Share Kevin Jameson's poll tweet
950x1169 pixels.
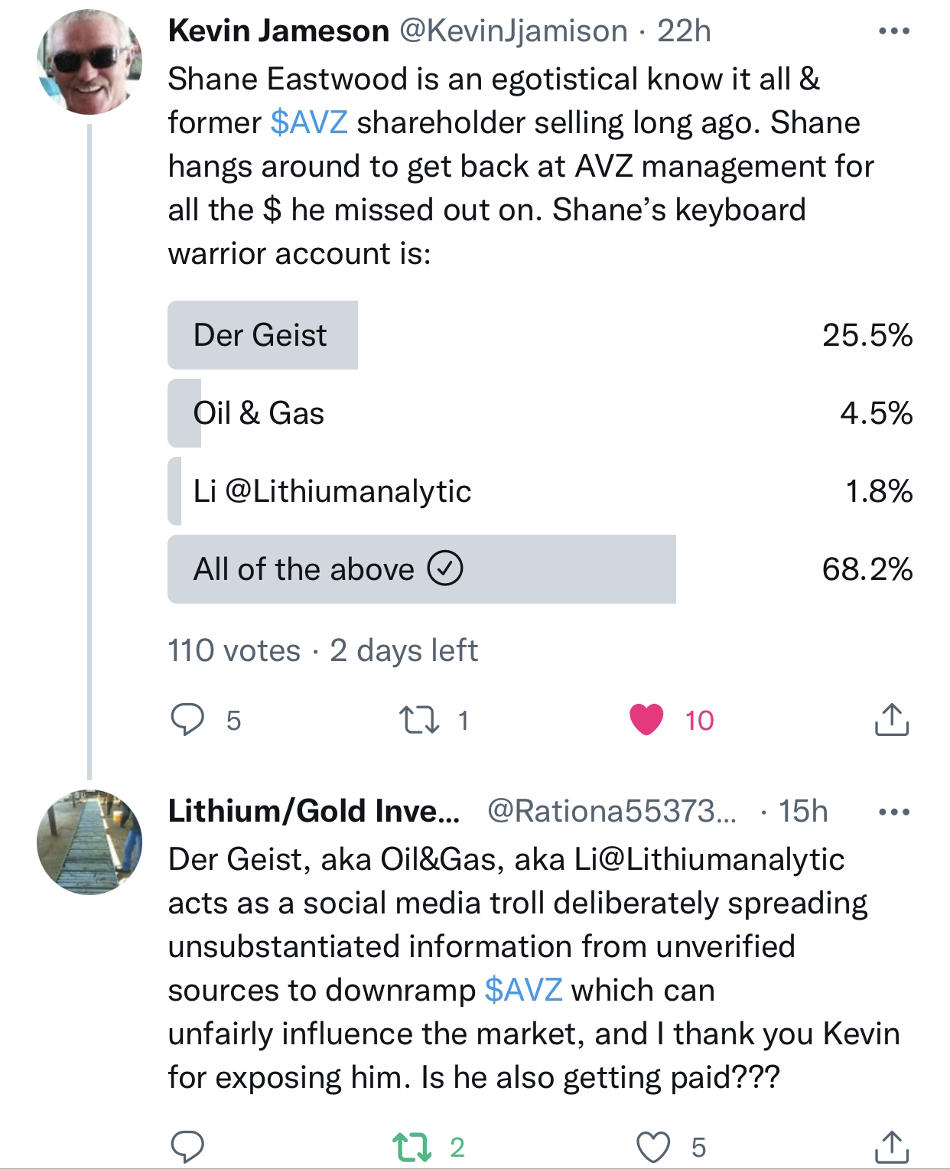[891, 720]
